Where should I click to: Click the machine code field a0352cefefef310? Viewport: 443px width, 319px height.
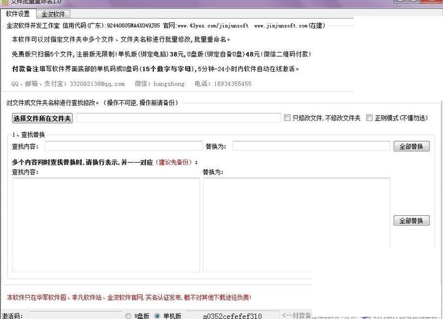click(x=233, y=315)
